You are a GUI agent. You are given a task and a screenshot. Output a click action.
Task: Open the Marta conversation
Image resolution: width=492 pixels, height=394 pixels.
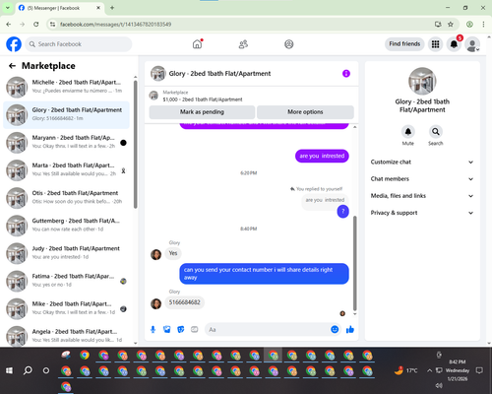tap(66, 170)
